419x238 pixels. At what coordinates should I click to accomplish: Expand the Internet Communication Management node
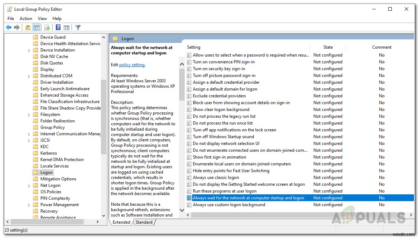click(x=29, y=134)
